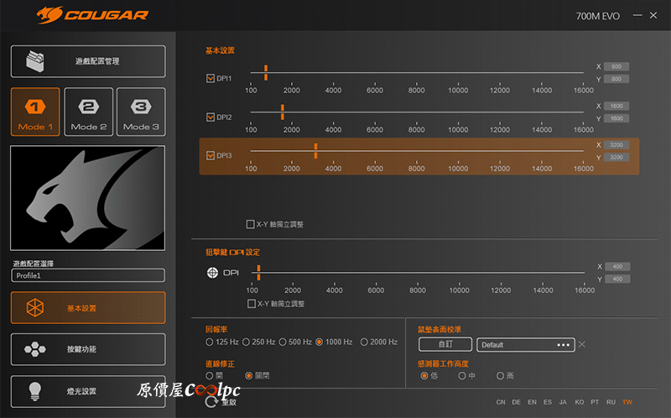Enable X-Y independent adjustment for sniper DPI
This screenshot has height=418, width=671.
click(252, 304)
